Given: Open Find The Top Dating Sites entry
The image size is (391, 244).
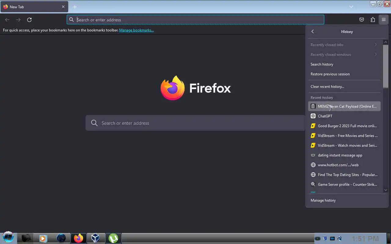Looking at the screenshot, I should [x=344, y=175].
